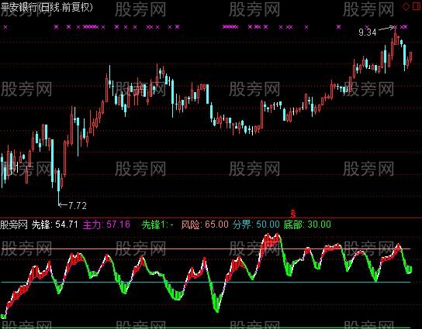Click the low price label 7.72
The image size is (422, 329).
pyautogui.click(x=78, y=206)
